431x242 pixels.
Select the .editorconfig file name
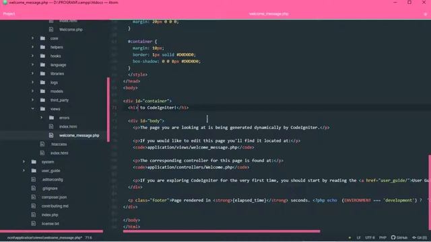[53, 179]
